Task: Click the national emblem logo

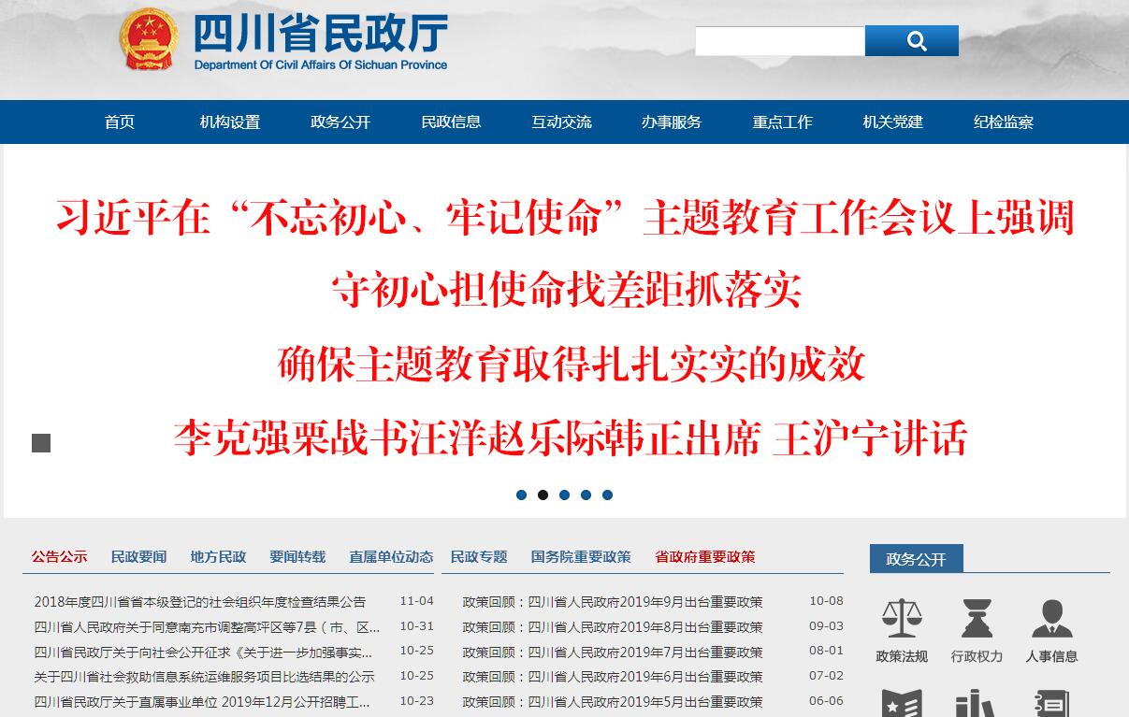Action: pos(149,40)
